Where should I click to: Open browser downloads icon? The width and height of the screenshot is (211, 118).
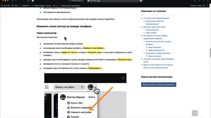(x=195, y=1)
